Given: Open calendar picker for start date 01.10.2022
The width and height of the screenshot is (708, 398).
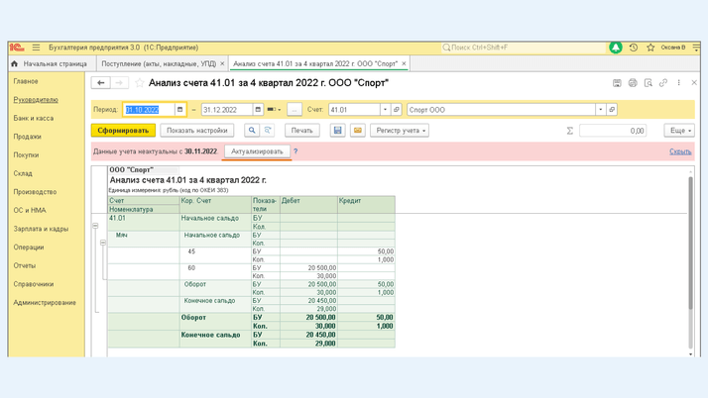Looking at the screenshot, I should [x=179, y=110].
